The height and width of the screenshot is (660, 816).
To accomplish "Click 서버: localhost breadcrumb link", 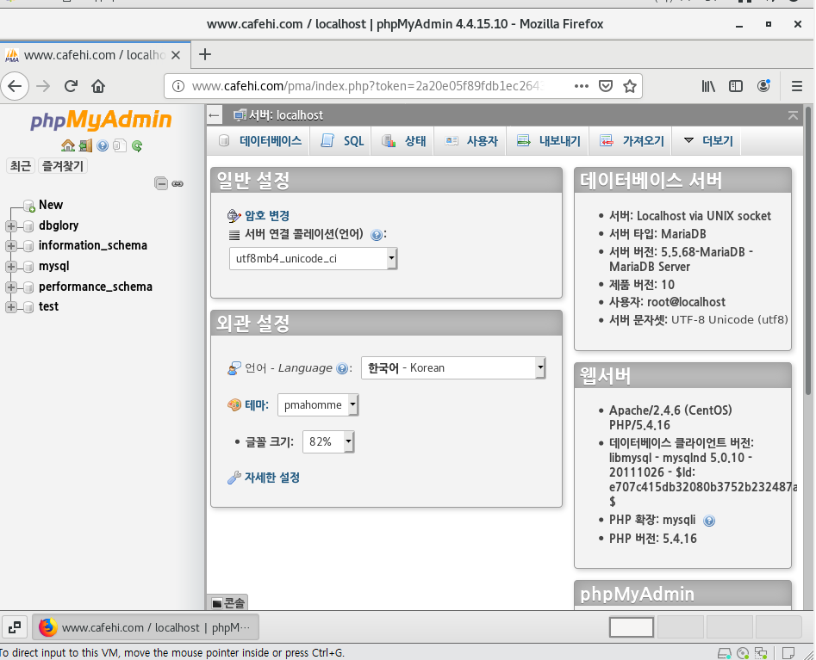I will point(286,115).
